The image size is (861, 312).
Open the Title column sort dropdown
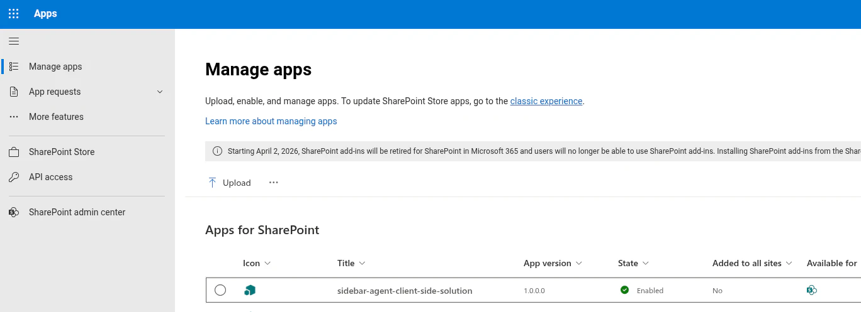click(362, 264)
